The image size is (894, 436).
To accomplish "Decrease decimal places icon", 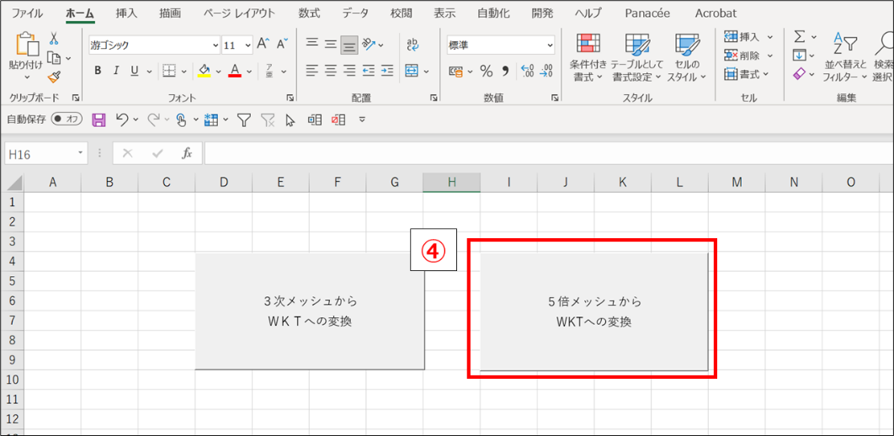I will 547,72.
